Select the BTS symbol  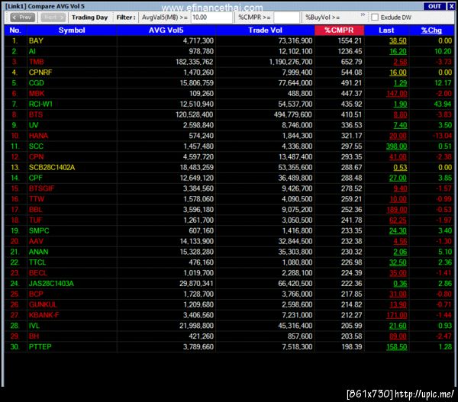36,114
